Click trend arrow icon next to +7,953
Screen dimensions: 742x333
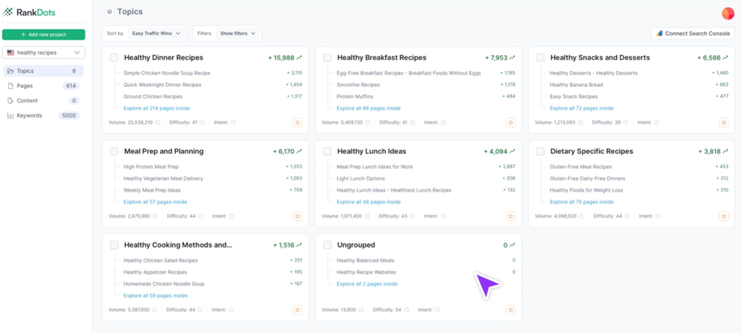(513, 58)
